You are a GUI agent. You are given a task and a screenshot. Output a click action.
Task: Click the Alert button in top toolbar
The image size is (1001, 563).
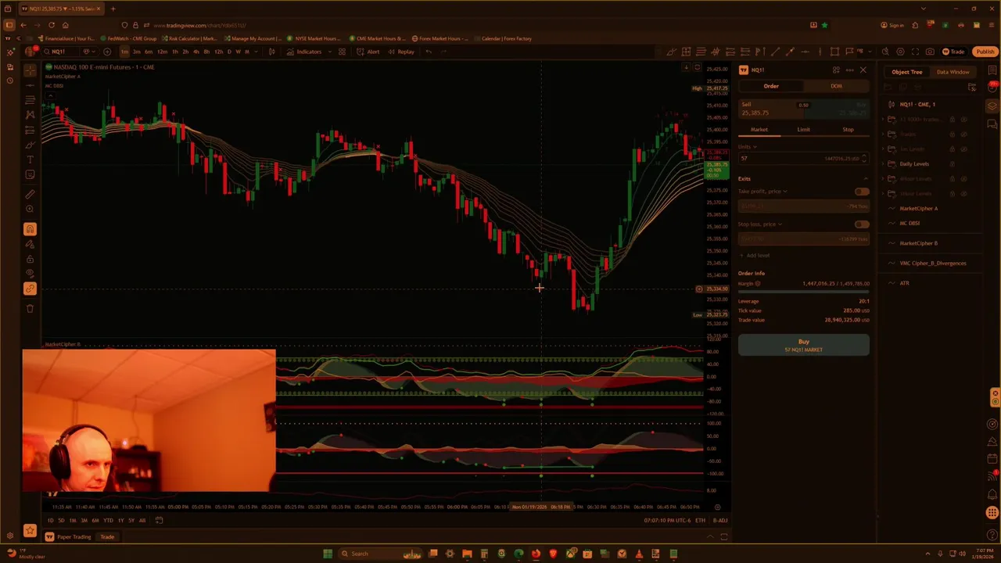pos(368,52)
